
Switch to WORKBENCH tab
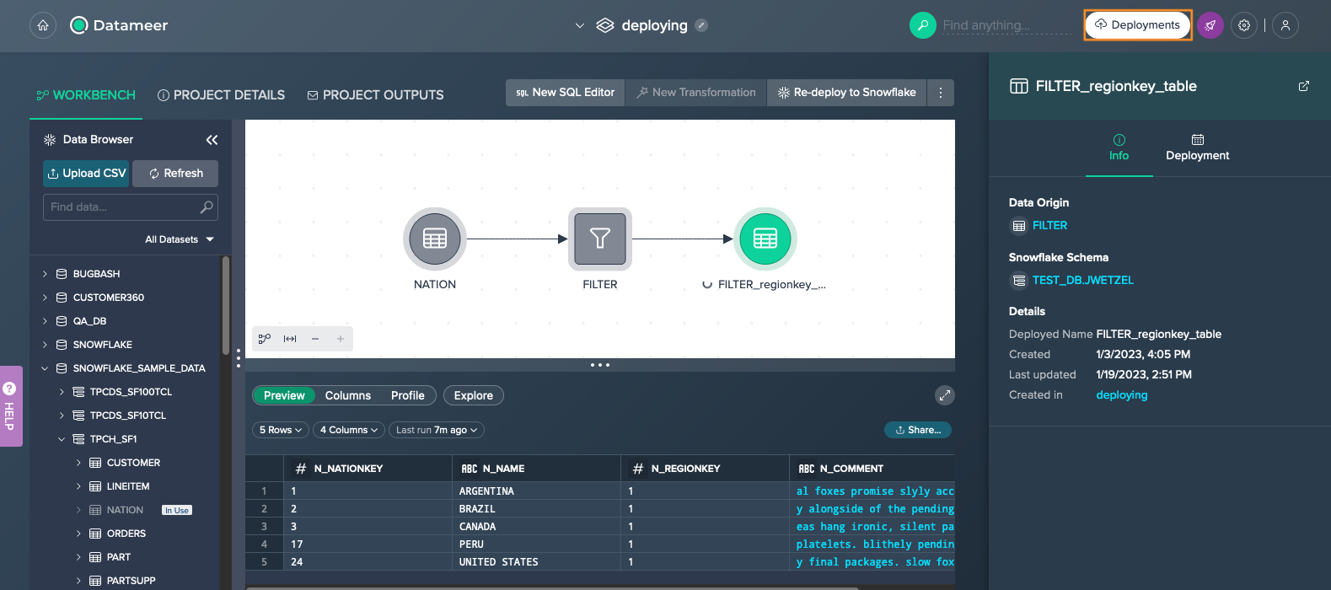tap(86, 95)
